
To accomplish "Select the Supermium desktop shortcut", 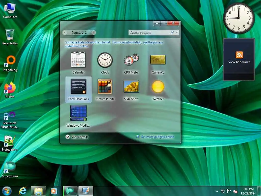I will point(10,169).
